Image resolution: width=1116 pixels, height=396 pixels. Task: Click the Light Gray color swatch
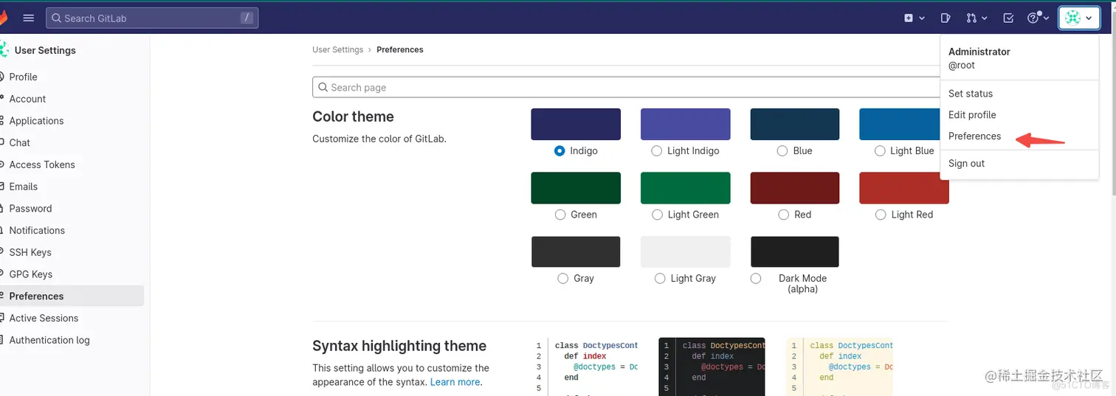[686, 251]
